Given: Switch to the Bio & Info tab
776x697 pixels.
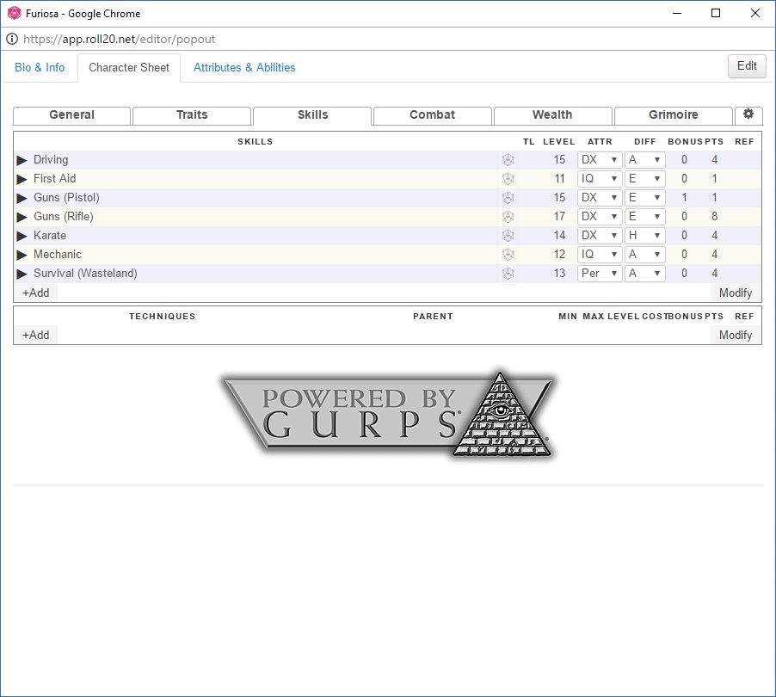Looking at the screenshot, I should pyautogui.click(x=40, y=67).
